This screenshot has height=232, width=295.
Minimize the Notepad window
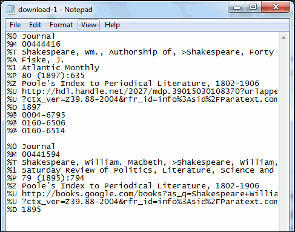pyautogui.click(x=237, y=7)
